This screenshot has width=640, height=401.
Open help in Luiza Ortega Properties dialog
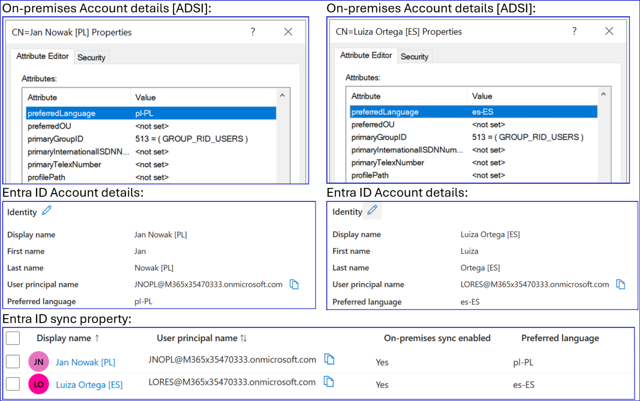(574, 31)
